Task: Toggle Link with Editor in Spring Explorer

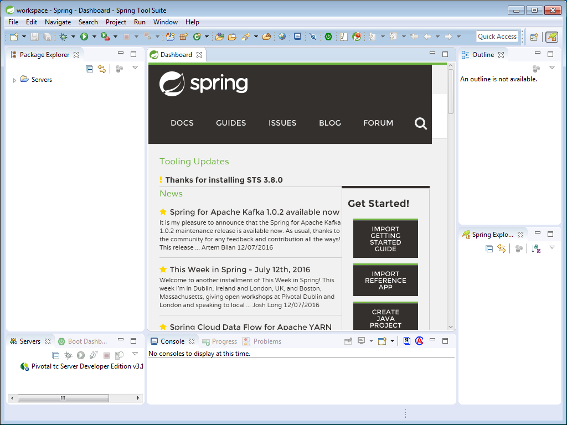Action: [502, 248]
